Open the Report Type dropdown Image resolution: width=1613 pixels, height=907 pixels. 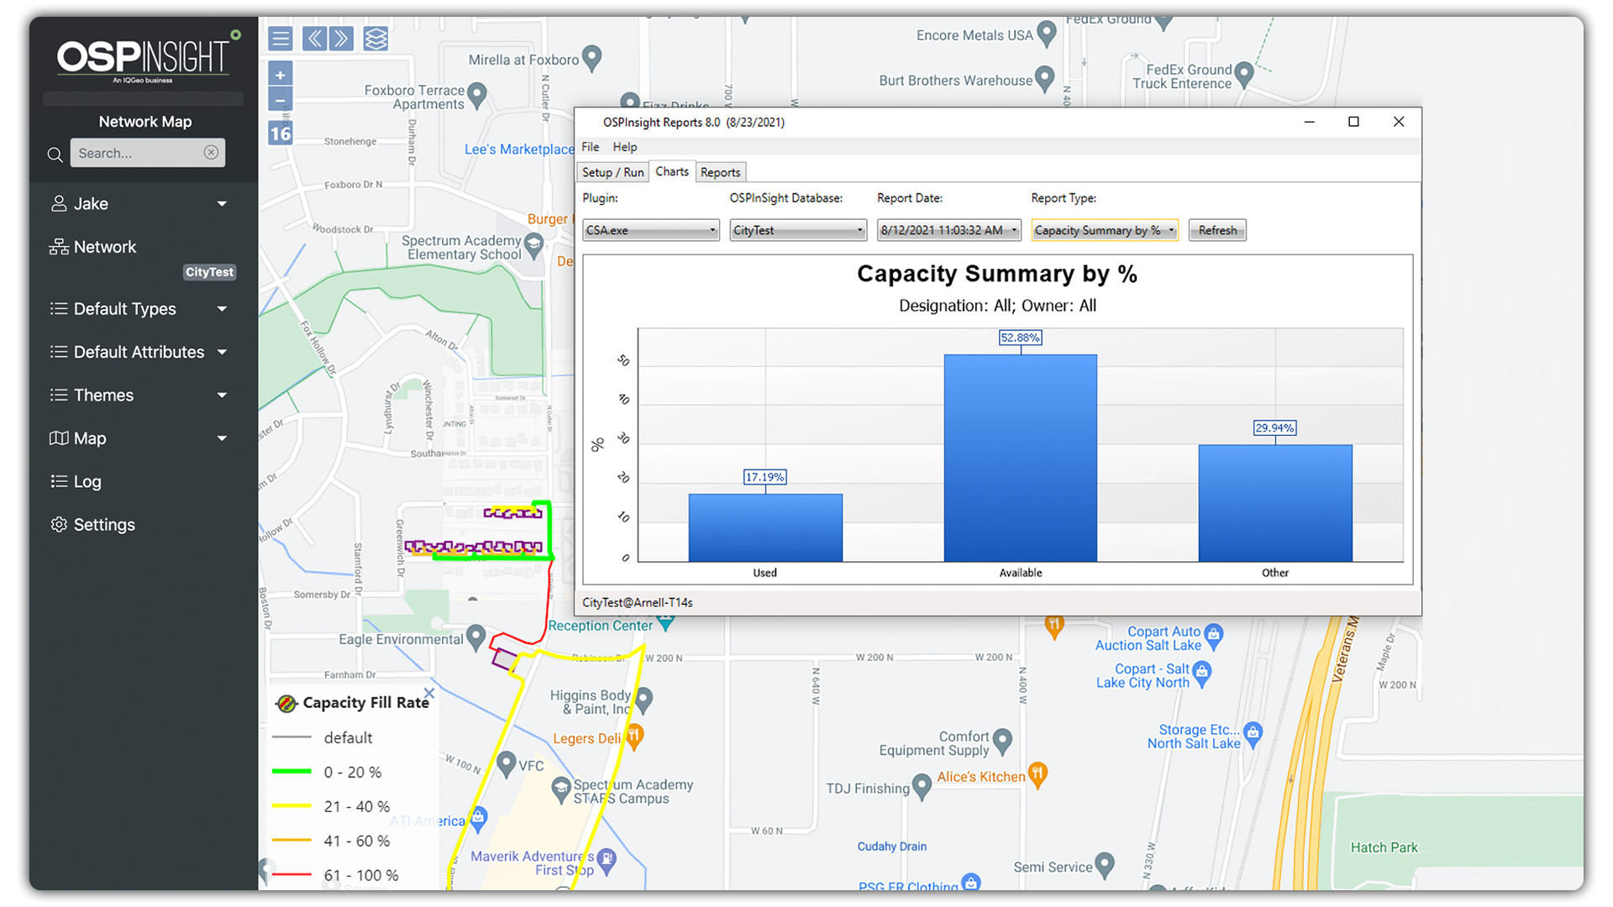tap(1105, 230)
